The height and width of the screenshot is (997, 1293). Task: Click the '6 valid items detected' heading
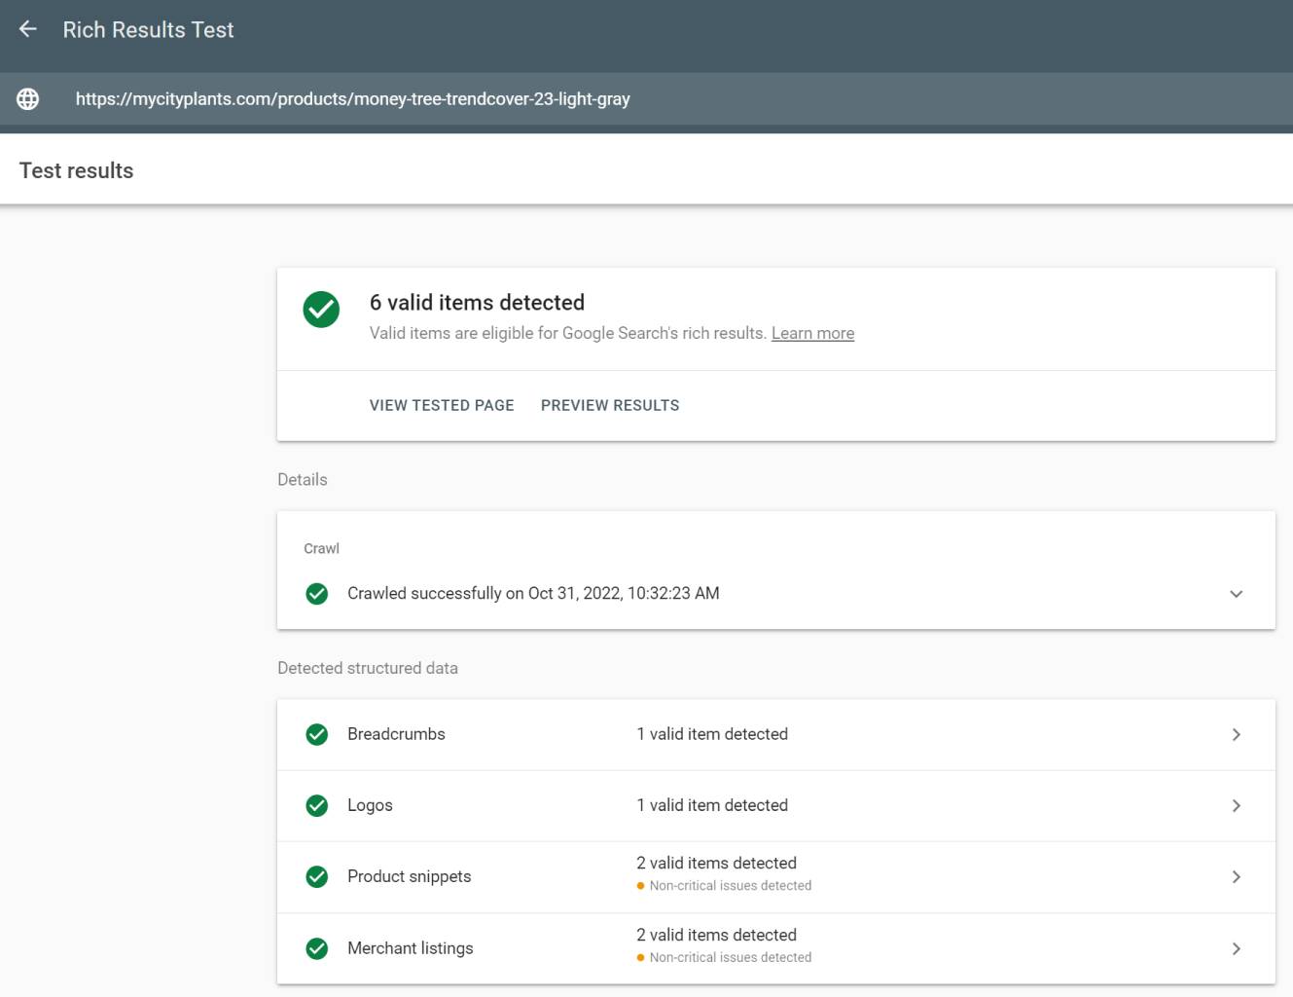point(477,303)
